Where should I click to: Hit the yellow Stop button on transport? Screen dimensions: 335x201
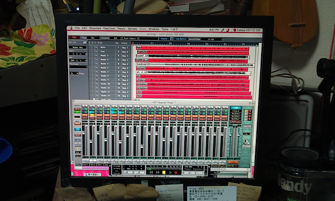click(164, 172)
